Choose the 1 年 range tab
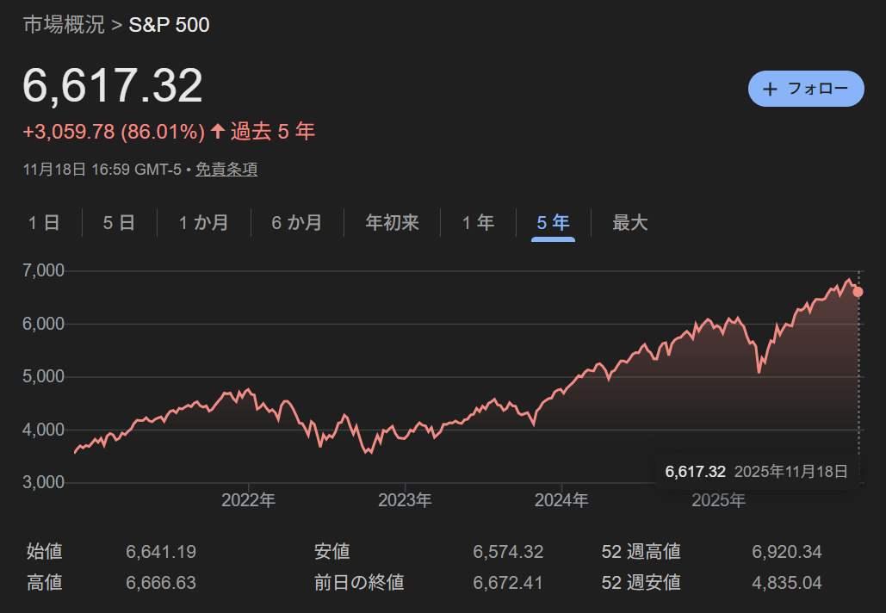 tap(478, 223)
